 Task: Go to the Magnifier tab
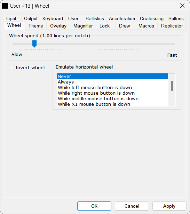[x=83, y=26]
